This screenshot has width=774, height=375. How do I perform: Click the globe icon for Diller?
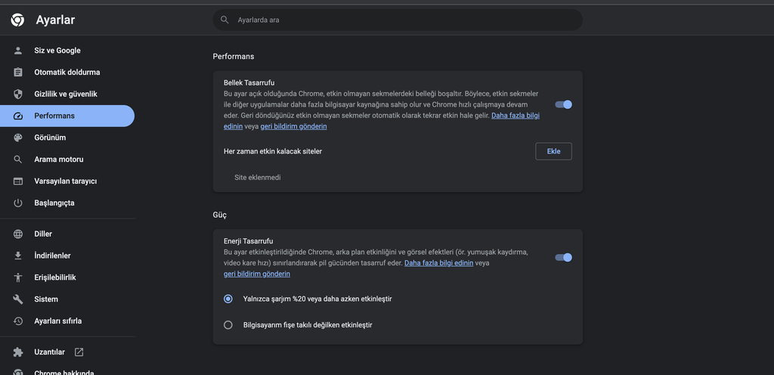click(18, 234)
